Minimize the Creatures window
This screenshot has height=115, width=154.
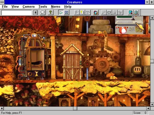(x=147, y=2)
